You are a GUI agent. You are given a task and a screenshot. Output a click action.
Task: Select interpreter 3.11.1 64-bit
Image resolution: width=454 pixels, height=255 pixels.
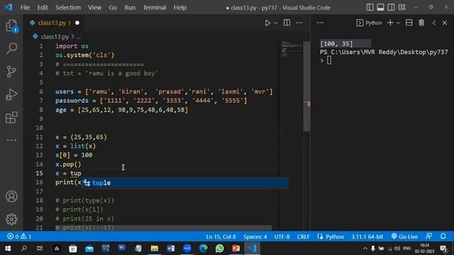pos(367,237)
